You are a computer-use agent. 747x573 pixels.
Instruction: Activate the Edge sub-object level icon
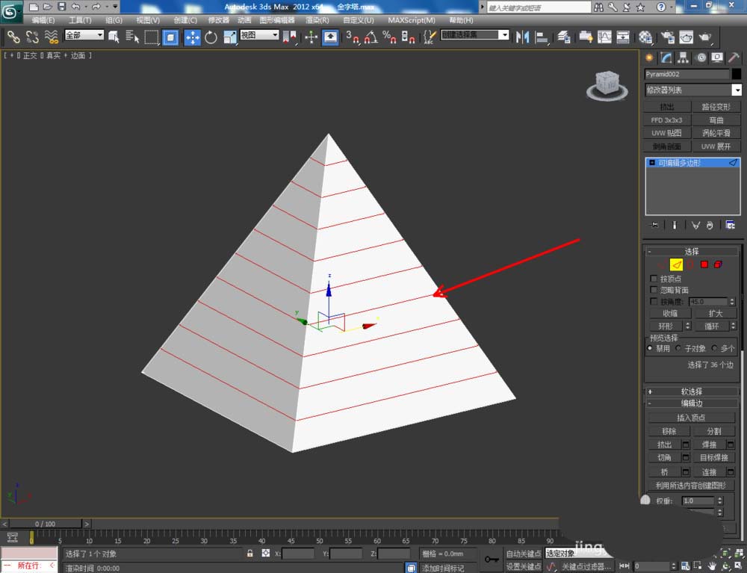(675, 264)
